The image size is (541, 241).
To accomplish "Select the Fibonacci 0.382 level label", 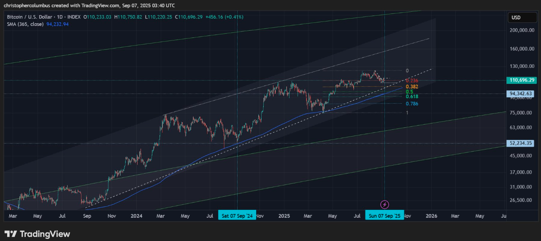I will [x=412, y=86].
